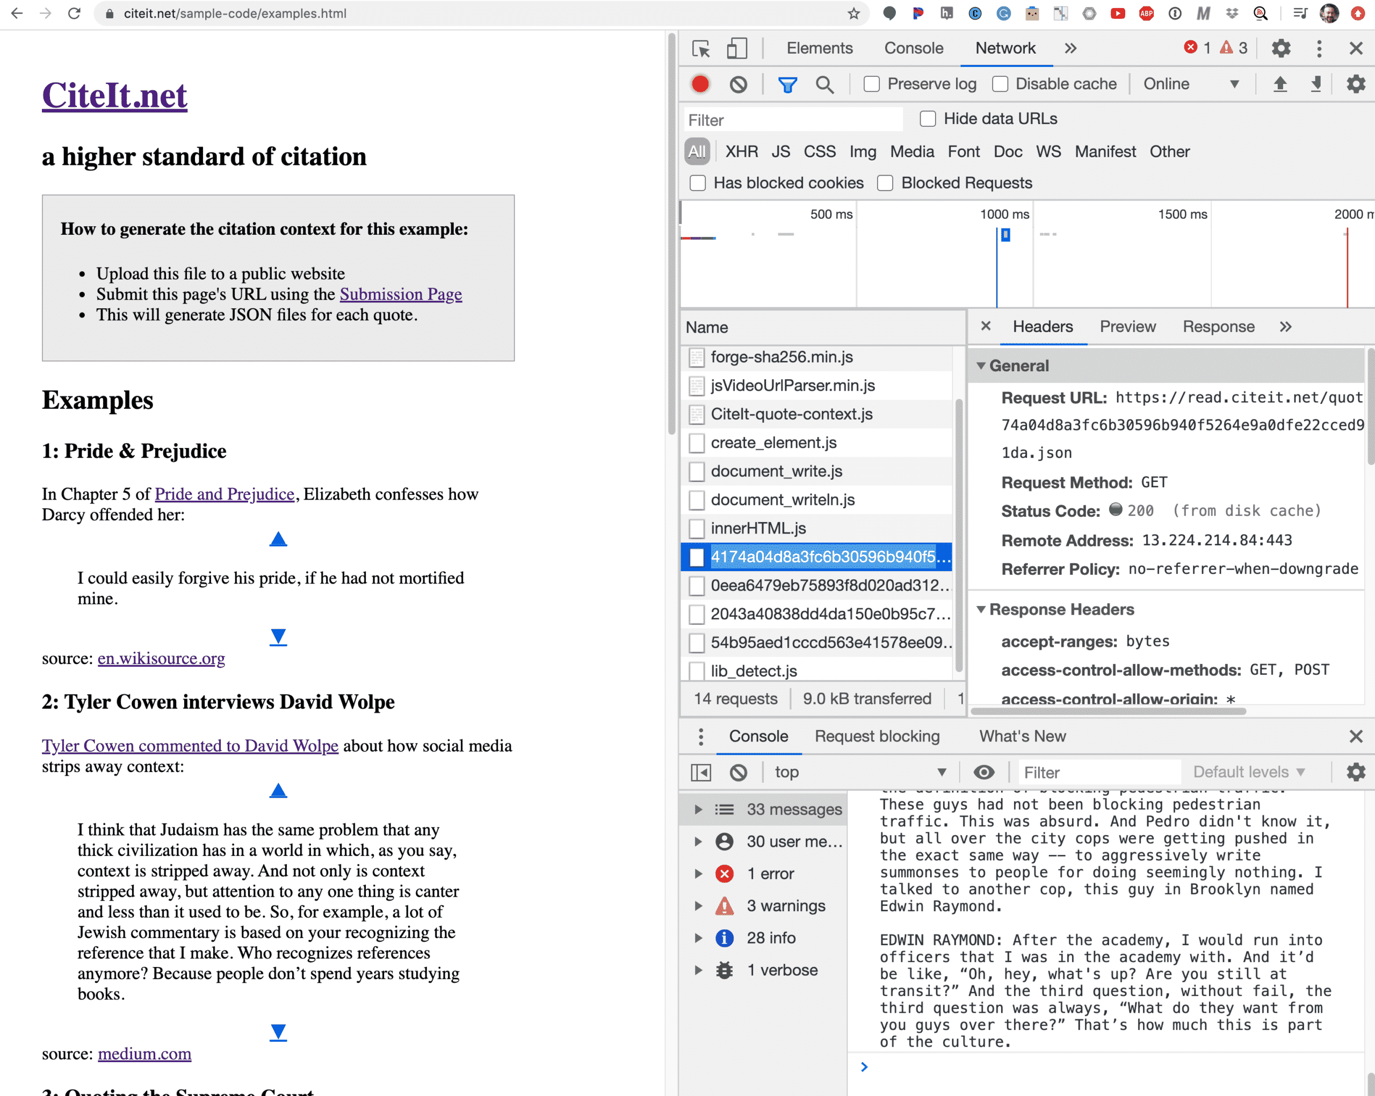Toggle the network filter funnel icon
Image resolution: width=1375 pixels, height=1096 pixels.
point(787,84)
